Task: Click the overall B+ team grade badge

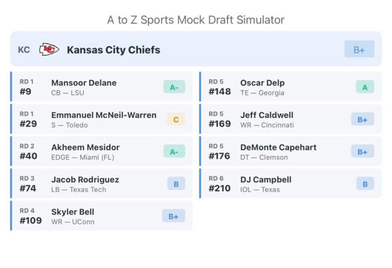Action: 359,50
